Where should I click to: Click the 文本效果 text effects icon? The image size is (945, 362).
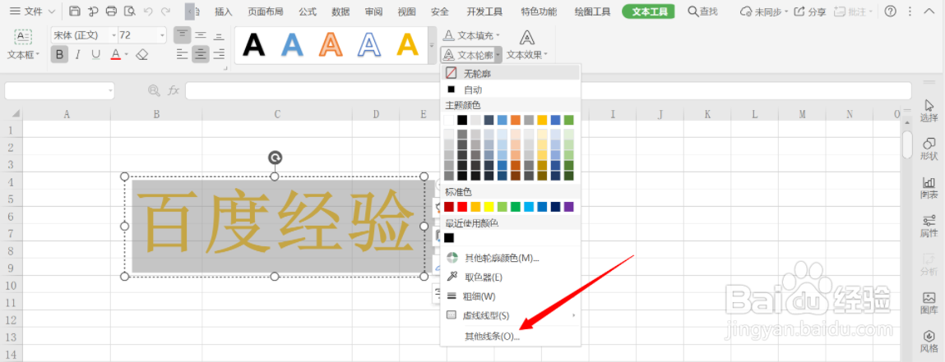pos(526,38)
